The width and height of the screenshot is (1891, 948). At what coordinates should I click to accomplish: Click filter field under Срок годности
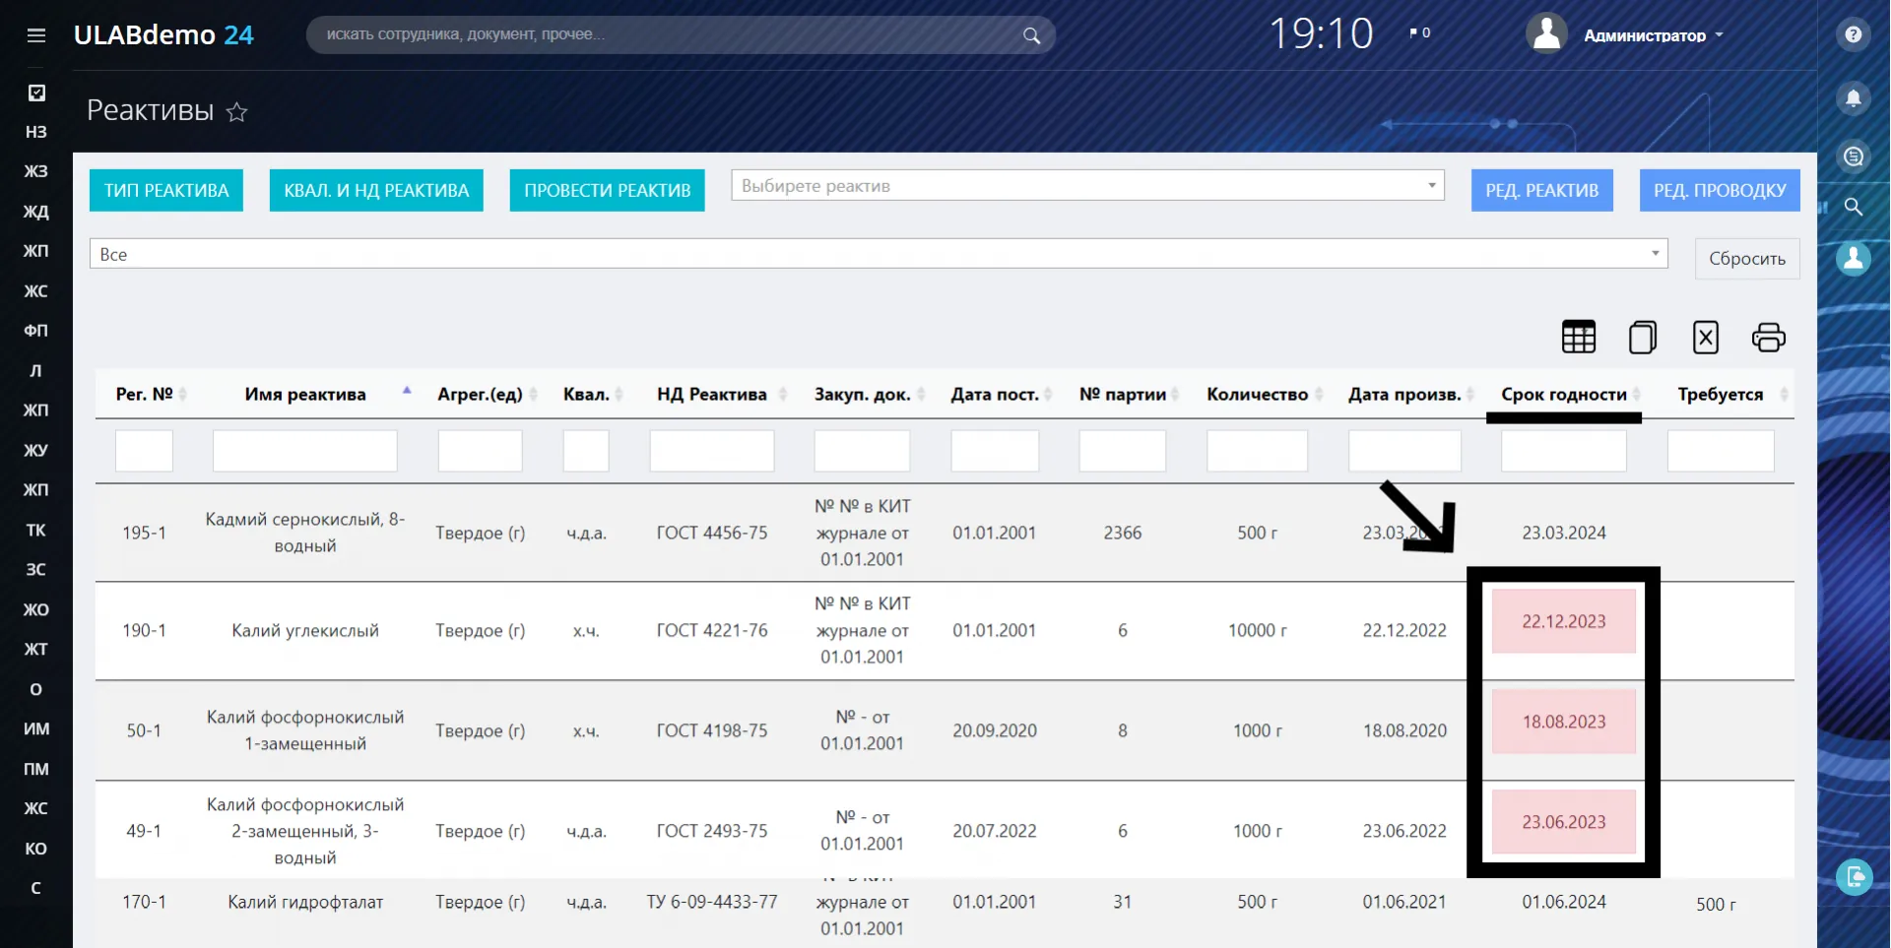click(1564, 451)
